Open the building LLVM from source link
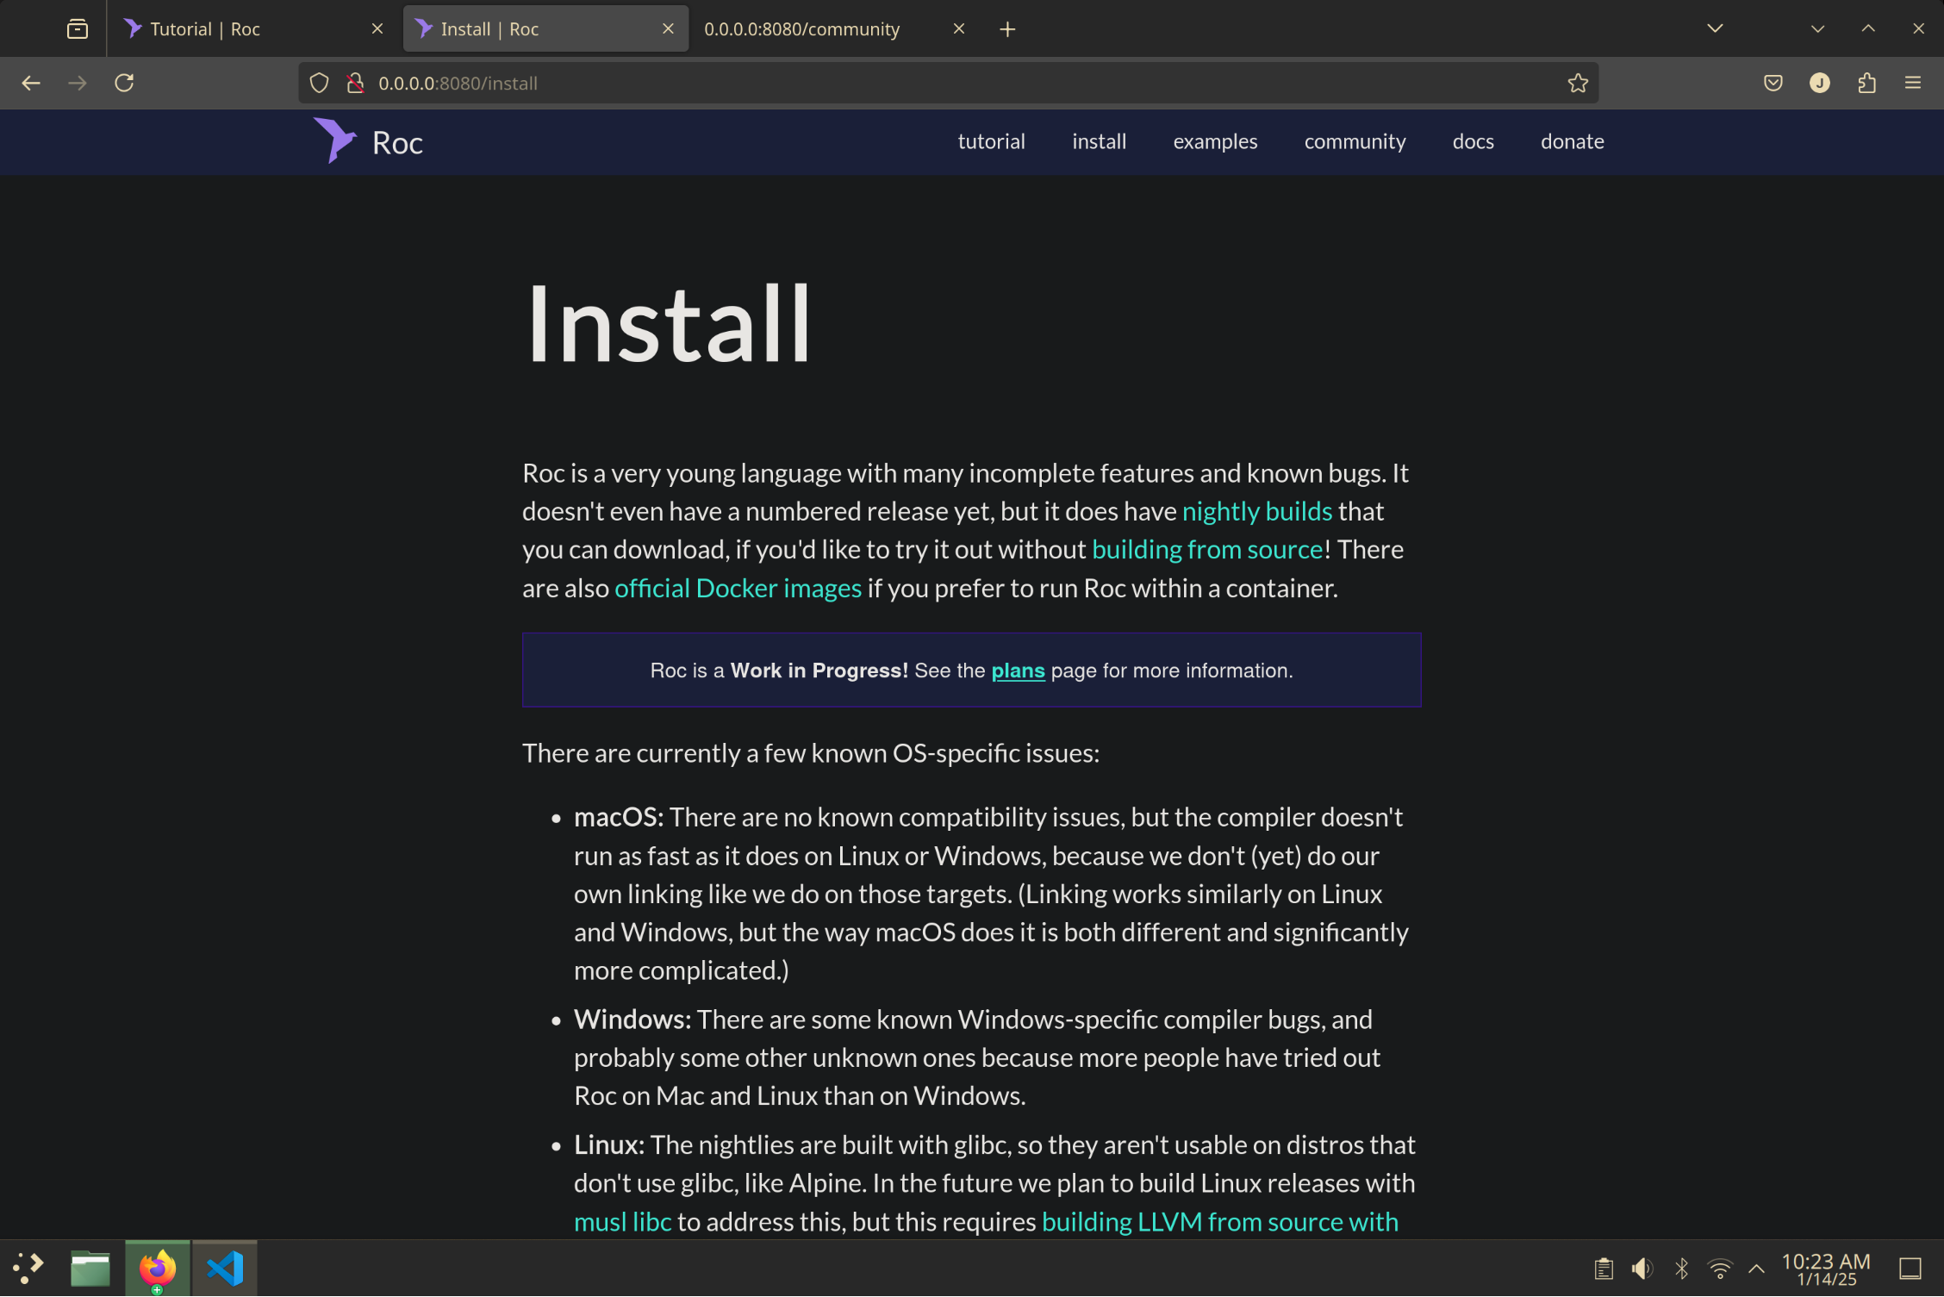Screen dimensions: 1944x1297 click(1219, 1221)
